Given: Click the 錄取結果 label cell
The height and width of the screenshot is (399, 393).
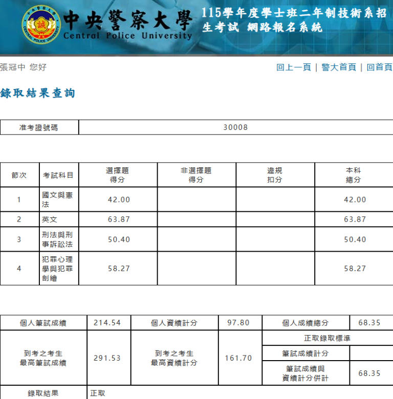Looking at the screenshot, I should 43,393.
